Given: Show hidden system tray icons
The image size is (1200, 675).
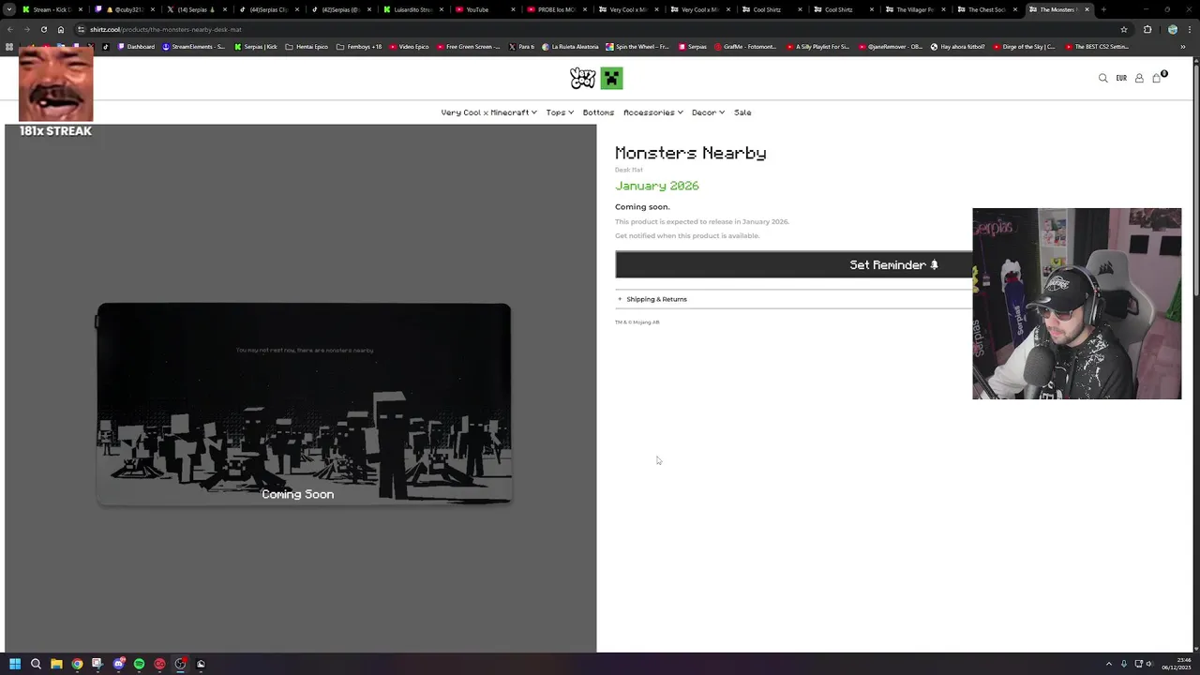Looking at the screenshot, I should coord(1109,664).
